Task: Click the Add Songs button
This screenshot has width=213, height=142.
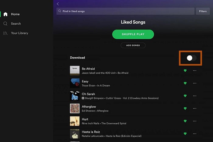Action: [133, 45]
